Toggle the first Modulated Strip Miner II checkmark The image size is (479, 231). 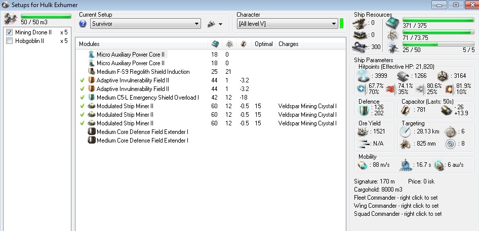click(82, 106)
